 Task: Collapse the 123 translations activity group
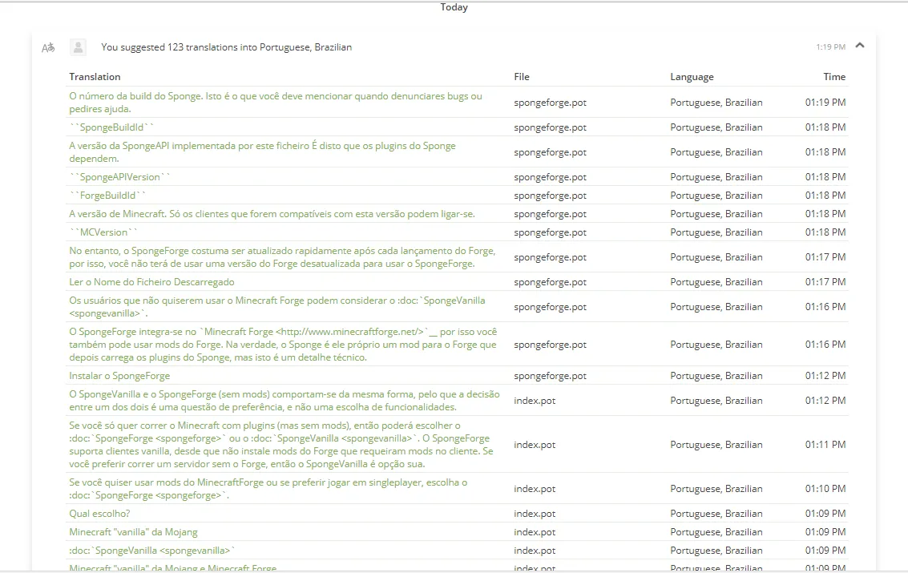860,45
